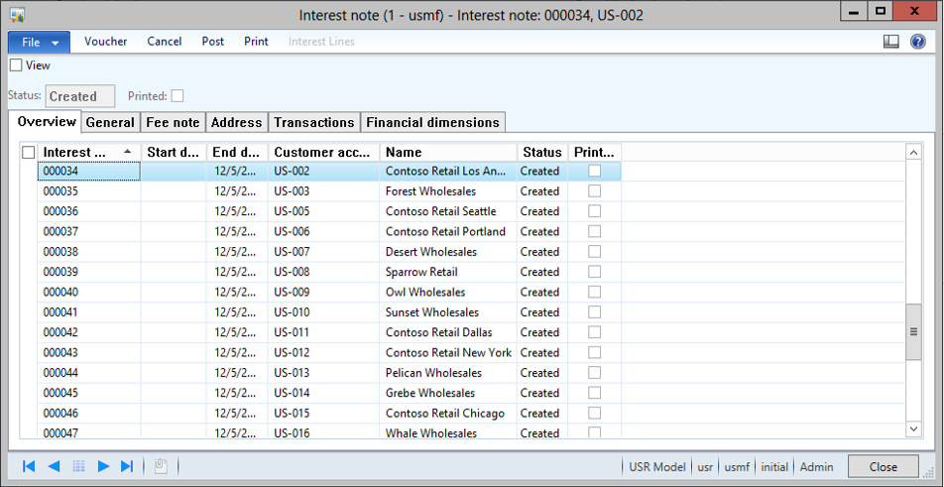
Task: Click the view layout icon beside Help
Action: (x=891, y=42)
